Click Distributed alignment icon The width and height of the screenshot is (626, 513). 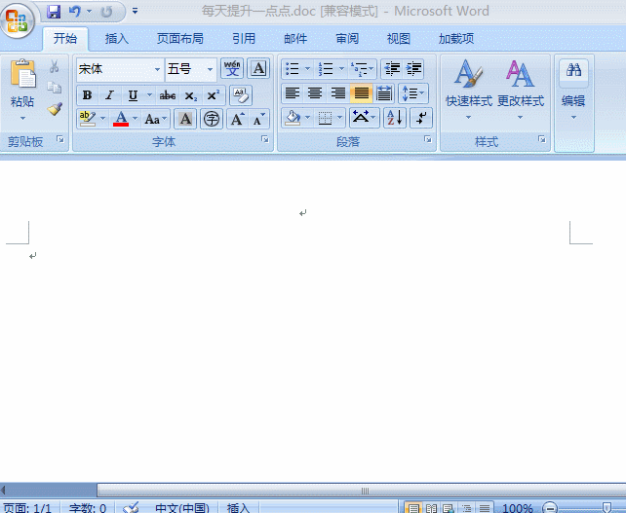pos(384,93)
